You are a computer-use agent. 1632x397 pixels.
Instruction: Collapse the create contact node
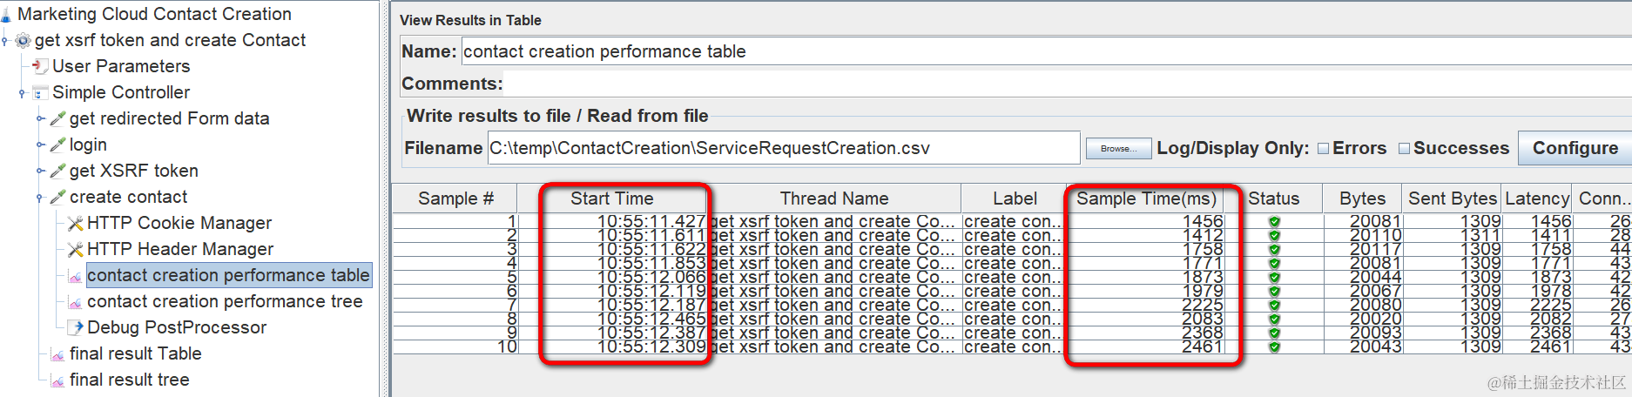(40, 197)
